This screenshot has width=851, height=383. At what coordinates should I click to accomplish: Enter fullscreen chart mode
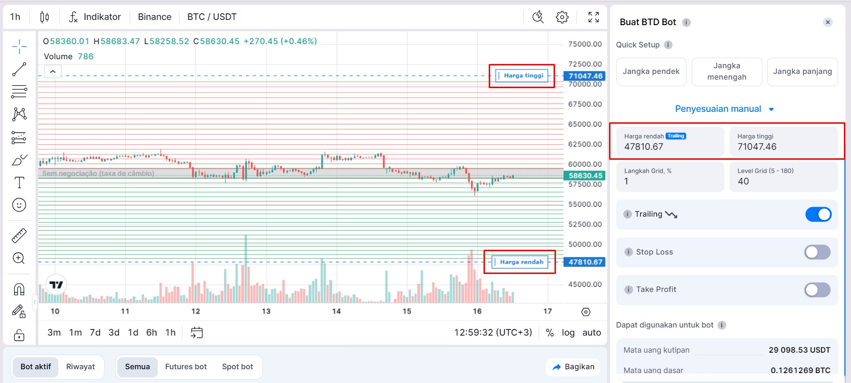[593, 17]
